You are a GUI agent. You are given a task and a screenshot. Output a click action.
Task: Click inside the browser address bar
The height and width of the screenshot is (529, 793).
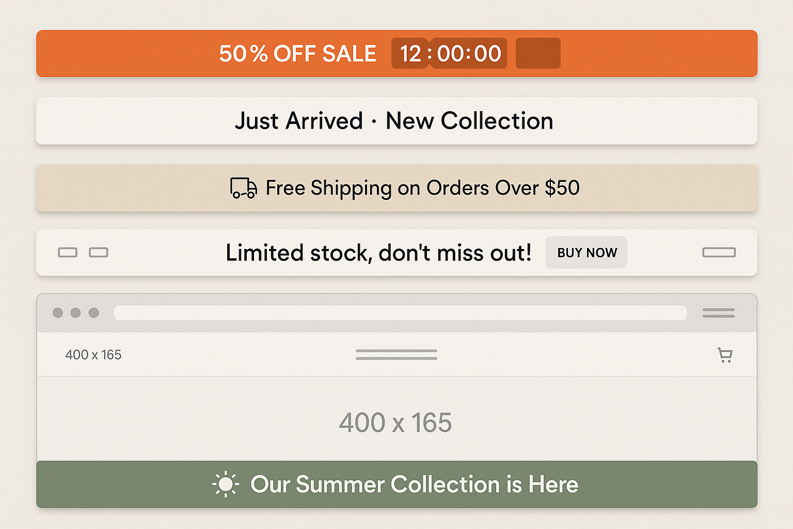click(400, 313)
